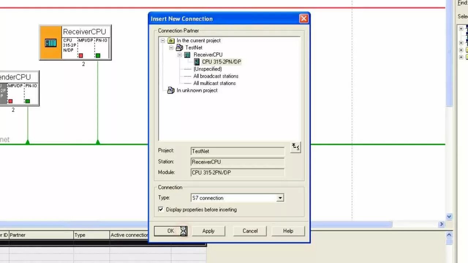Select the SenderCPU PN-IO green interface square
468x263 pixels.
coord(27,101)
